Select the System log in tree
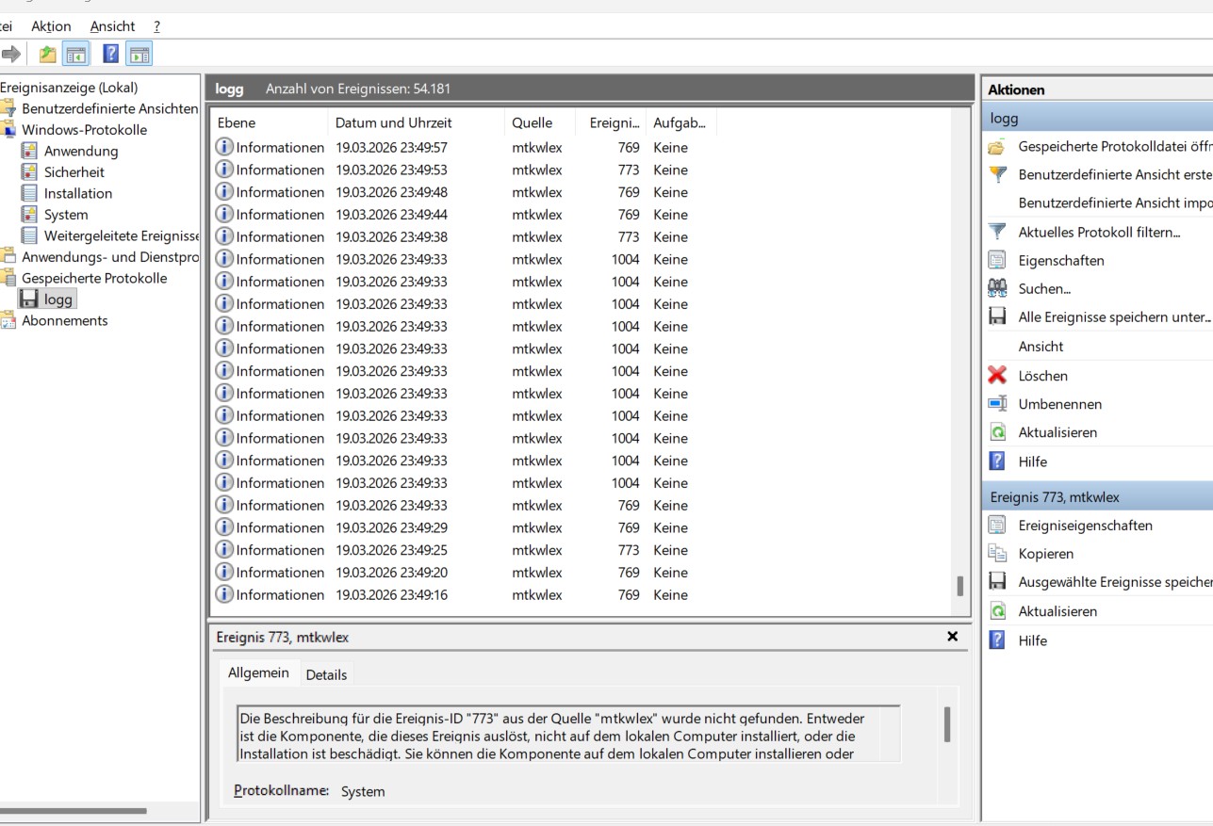 (x=66, y=215)
